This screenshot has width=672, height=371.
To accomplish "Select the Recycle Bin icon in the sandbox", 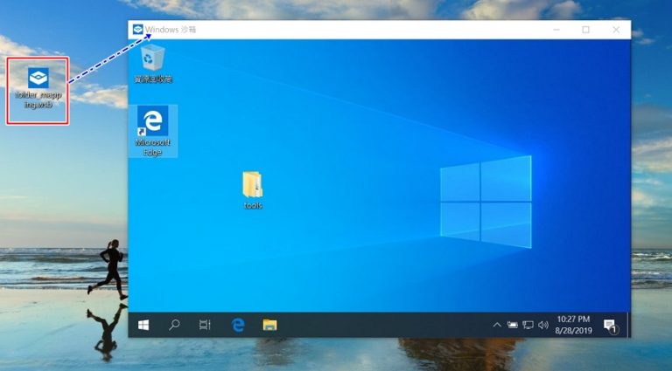I will pos(153,62).
